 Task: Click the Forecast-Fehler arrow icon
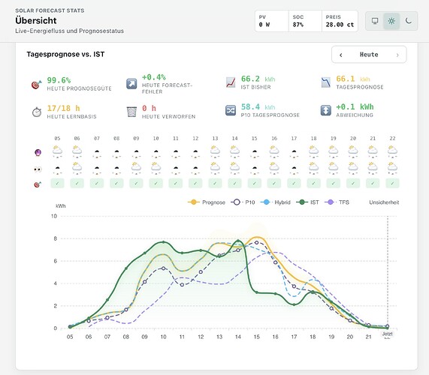click(131, 84)
